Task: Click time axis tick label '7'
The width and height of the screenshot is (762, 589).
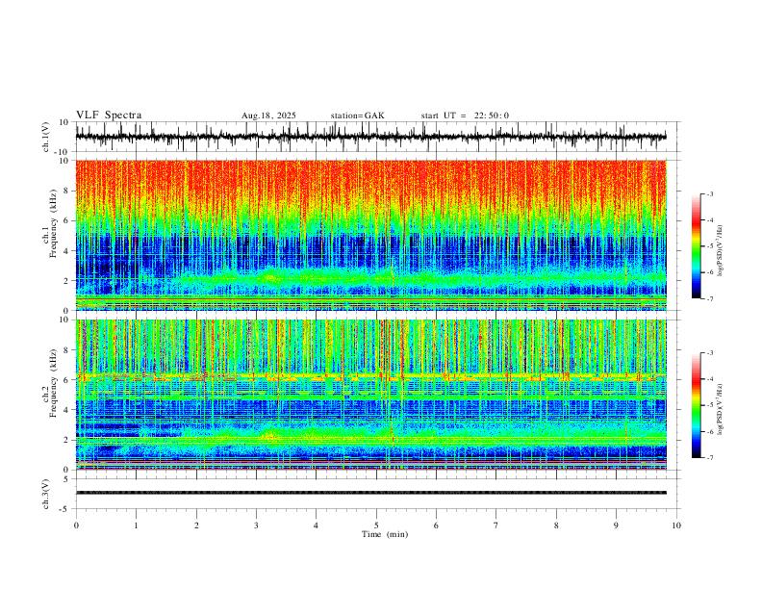Action: click(496, 525)
